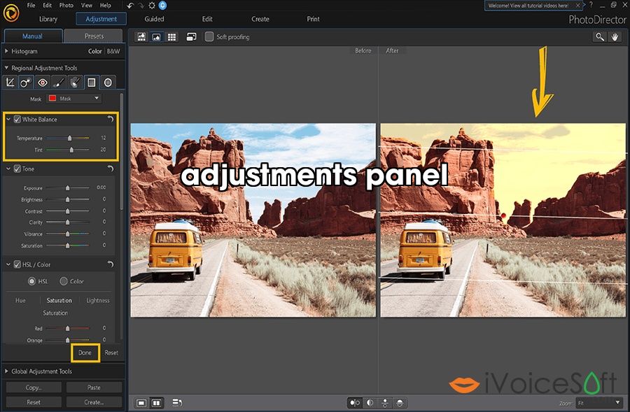Choose top/bottom before/after layout
The image size is (630, 412).
click(x=385, y=402)
